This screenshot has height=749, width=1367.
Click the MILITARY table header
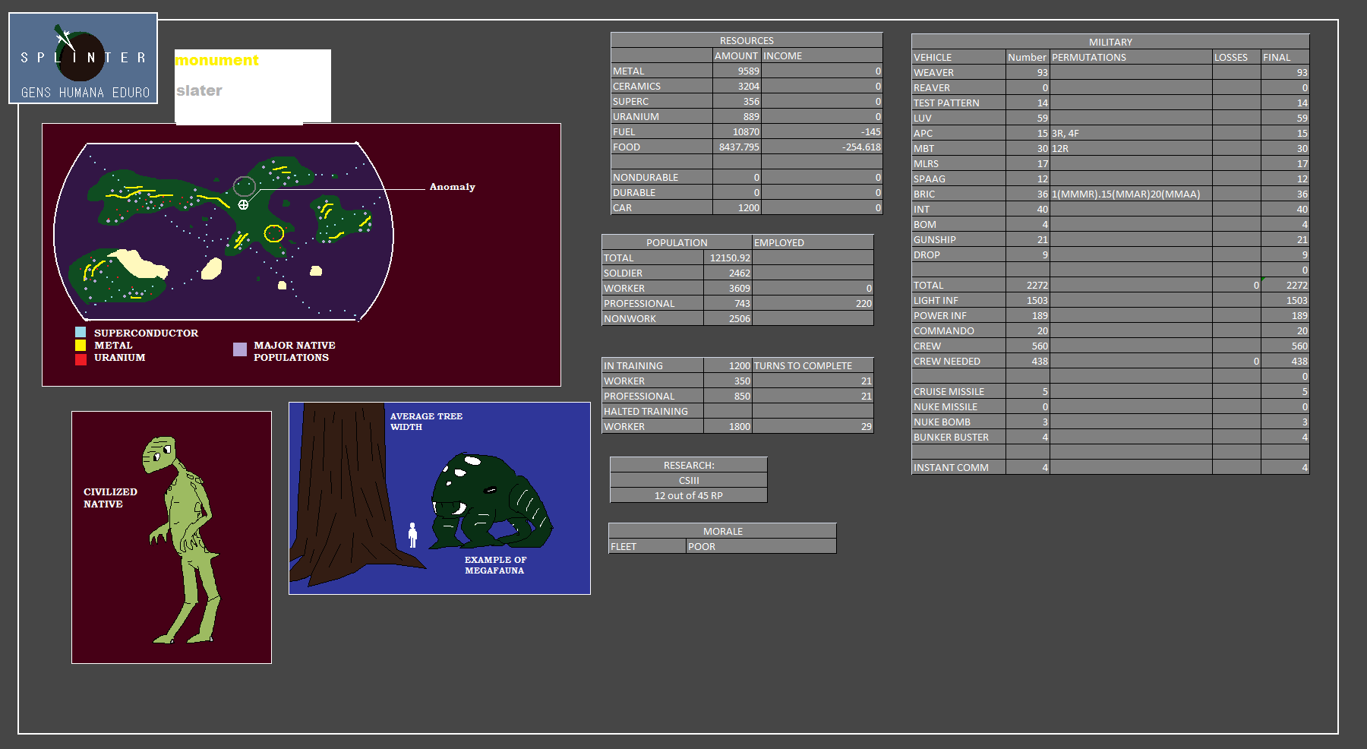(1110, 42)
